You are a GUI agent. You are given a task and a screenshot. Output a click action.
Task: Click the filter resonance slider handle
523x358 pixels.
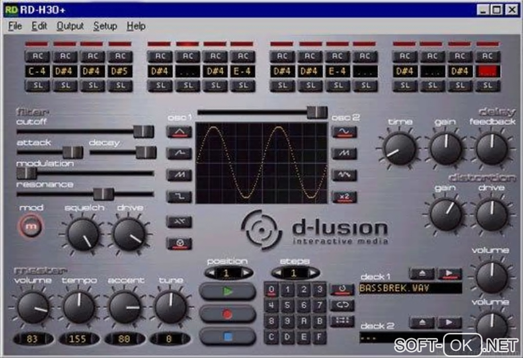tap(104, 194)
